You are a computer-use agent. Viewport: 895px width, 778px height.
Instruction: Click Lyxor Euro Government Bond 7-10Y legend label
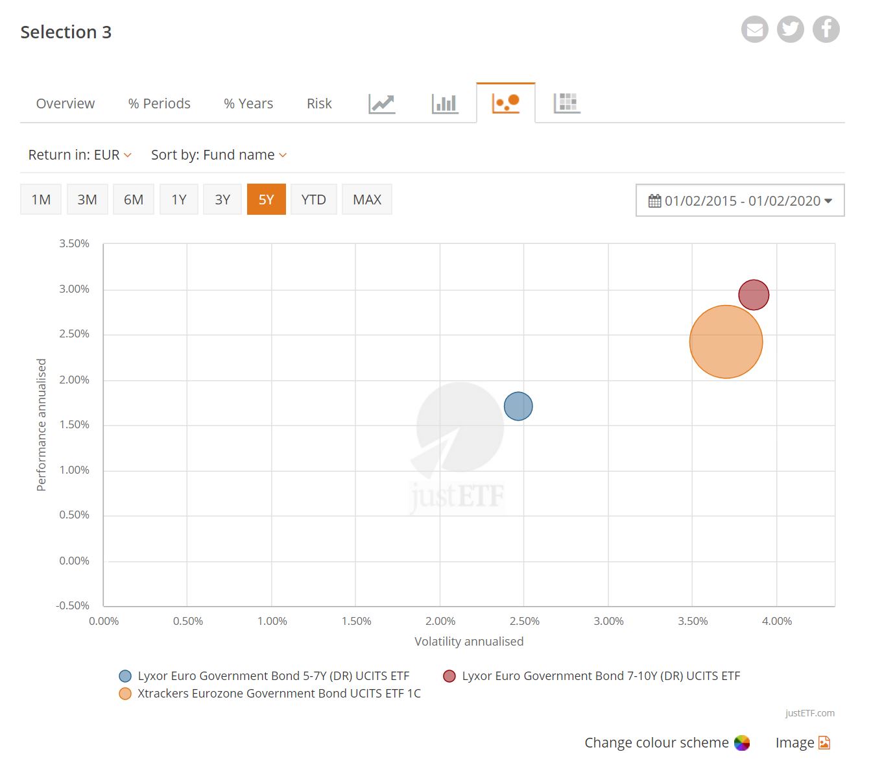(601, 676)
